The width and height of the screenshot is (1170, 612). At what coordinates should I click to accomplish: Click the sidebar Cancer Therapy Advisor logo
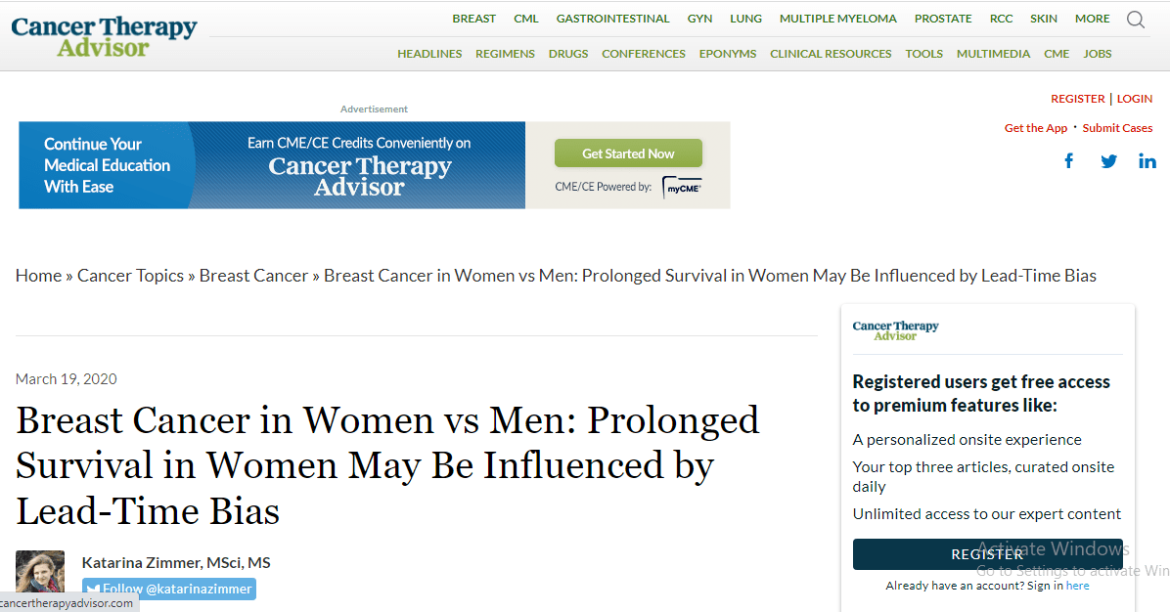[895, 330]
